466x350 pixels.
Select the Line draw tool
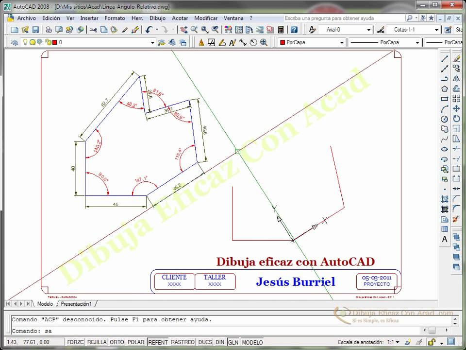[444, 59]
